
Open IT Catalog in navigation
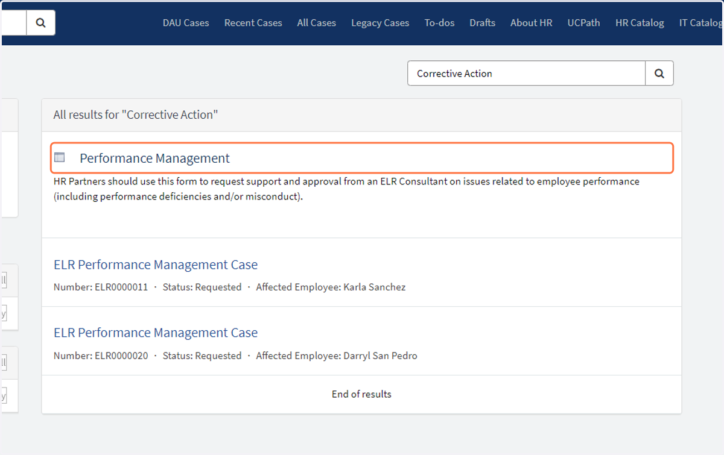click(x=701, y=23)
